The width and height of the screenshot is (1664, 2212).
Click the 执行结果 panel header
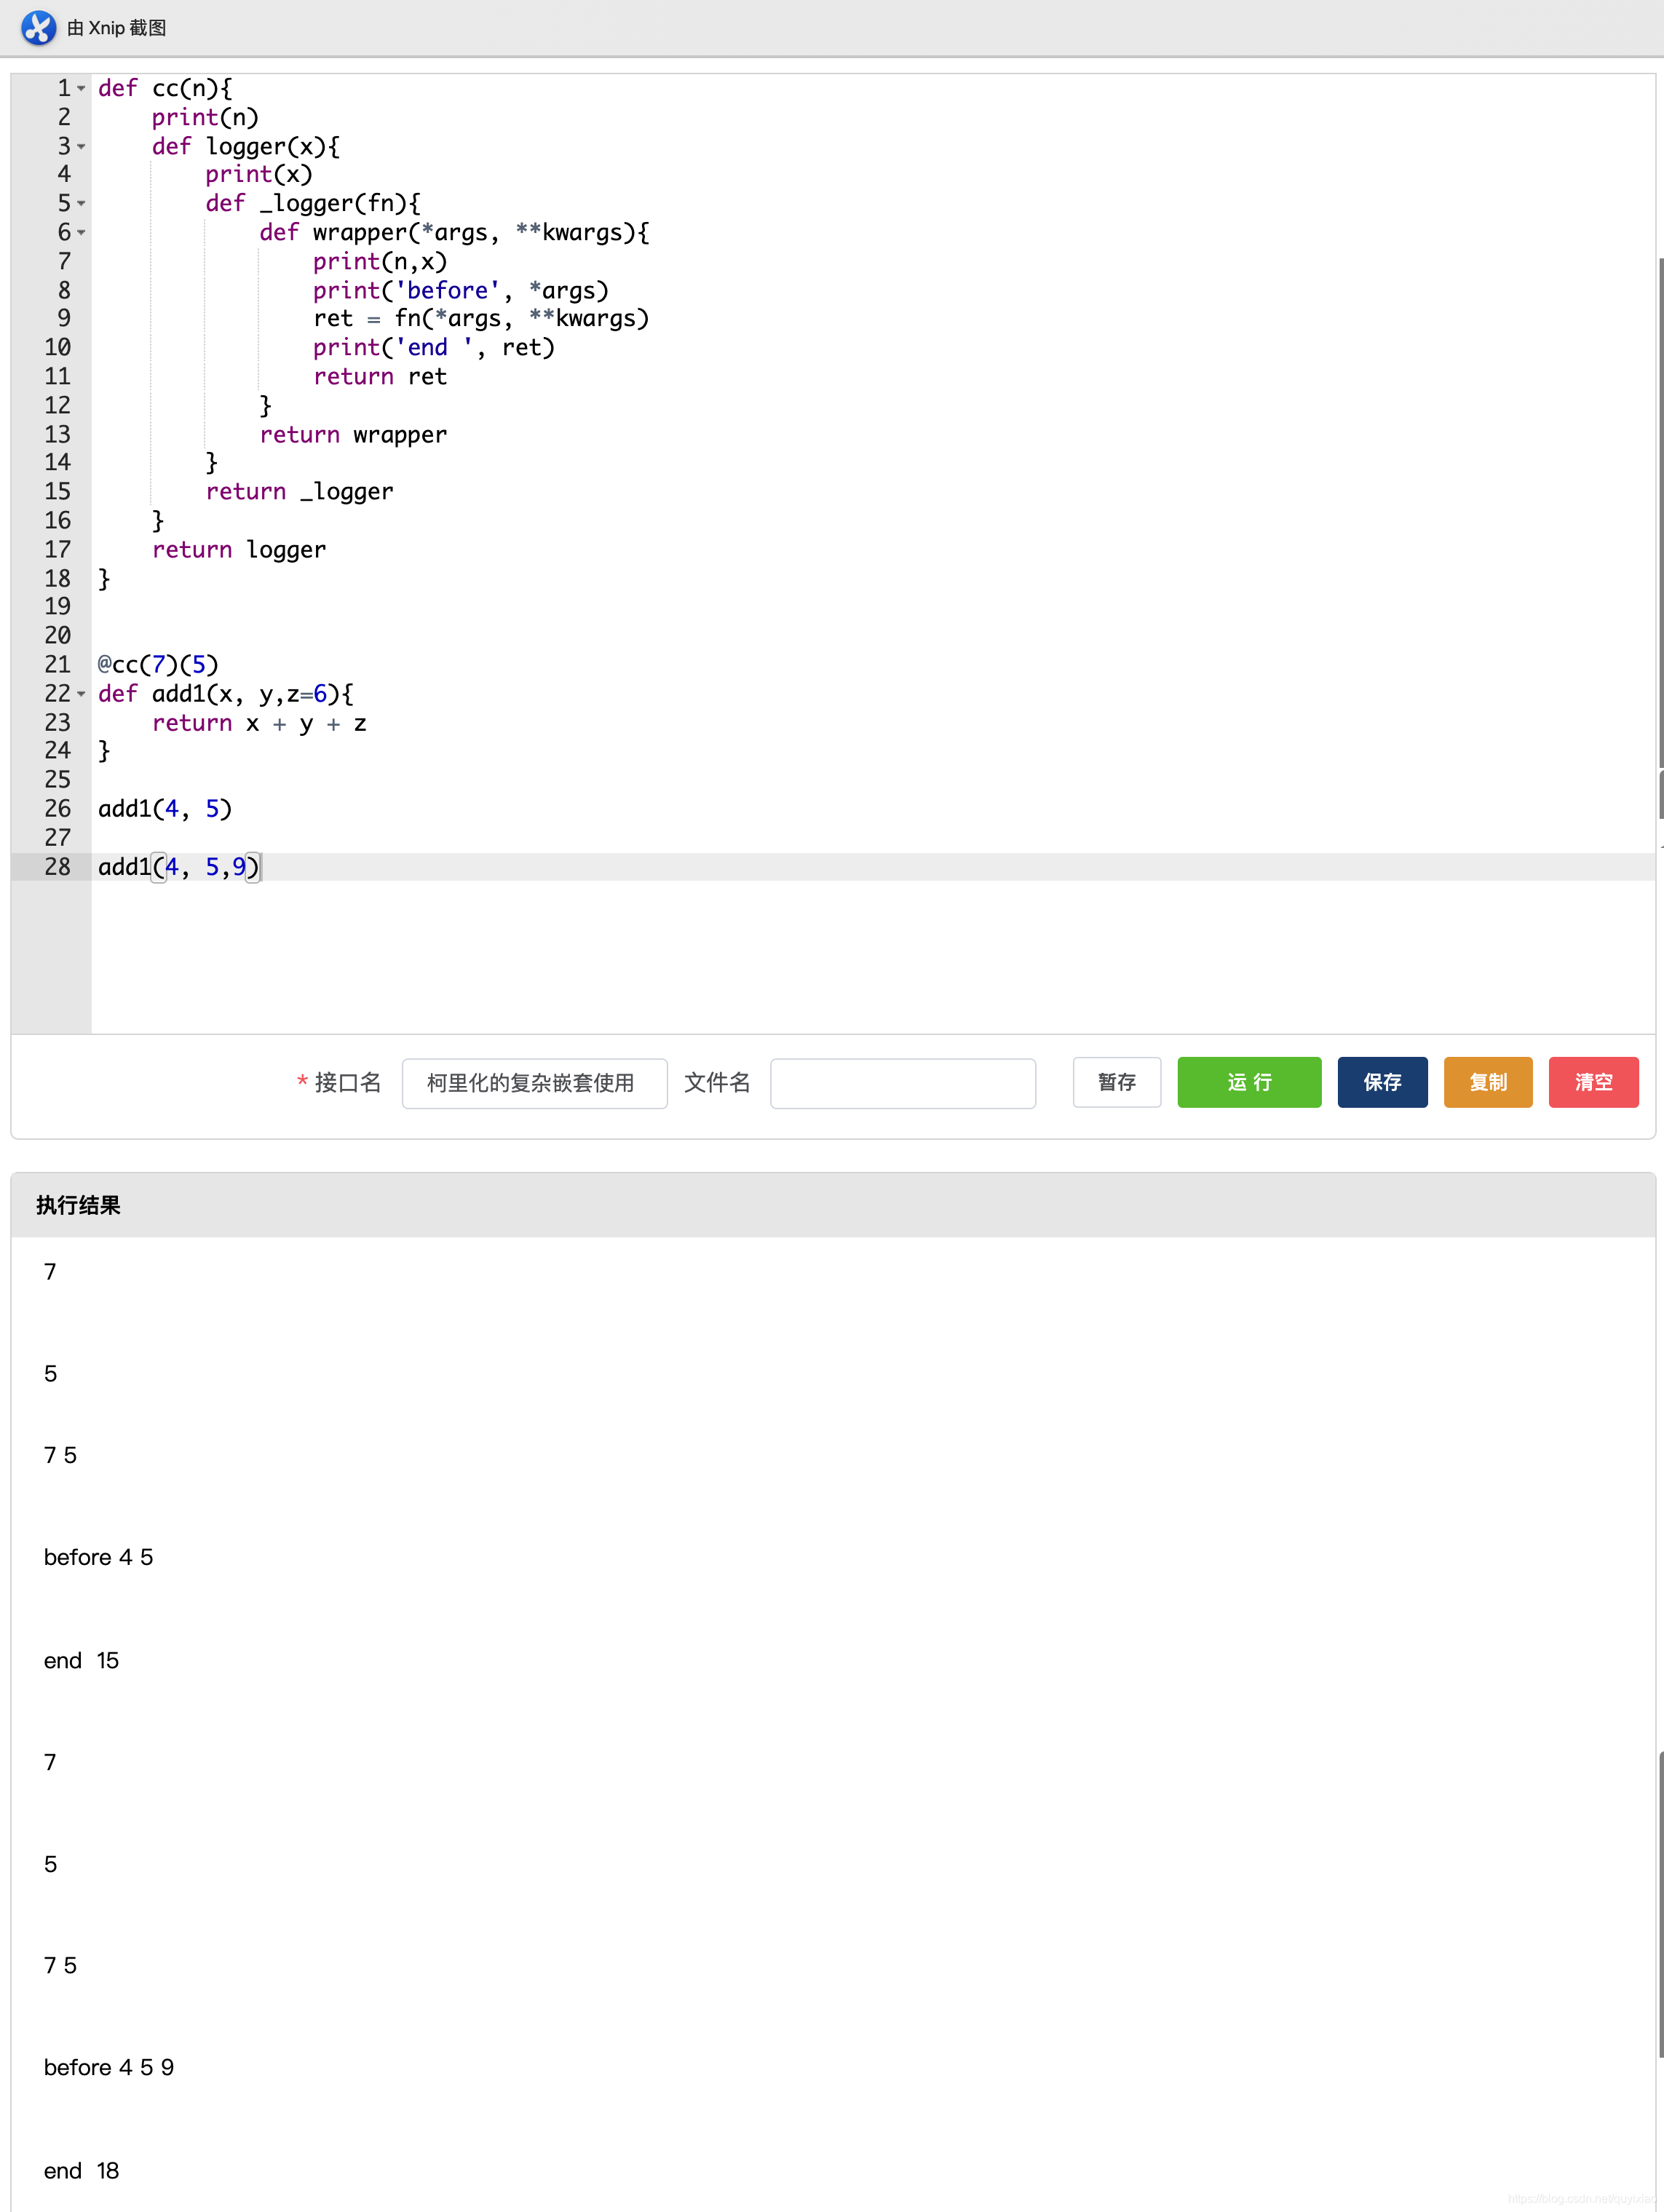click(832, 1205)
